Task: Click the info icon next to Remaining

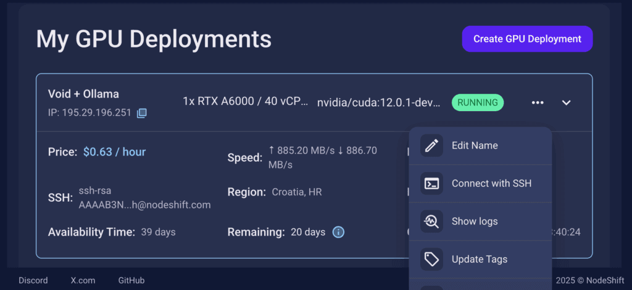Action: pyautogui.click(x=338, y=232)
